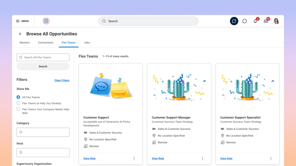Screen dimensions: 296x166
Task: Go back using the left arrow
Action: [20, 34]
